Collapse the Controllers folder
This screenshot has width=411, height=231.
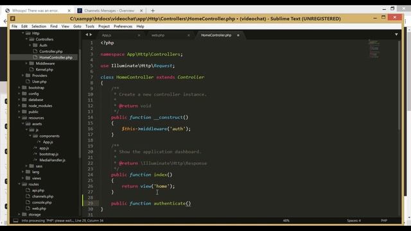26,39
